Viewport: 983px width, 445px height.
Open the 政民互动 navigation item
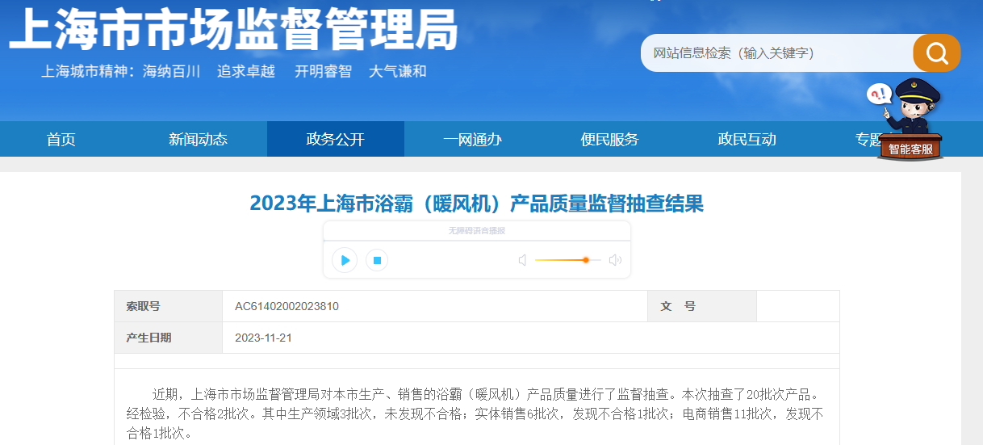[747, 139]
